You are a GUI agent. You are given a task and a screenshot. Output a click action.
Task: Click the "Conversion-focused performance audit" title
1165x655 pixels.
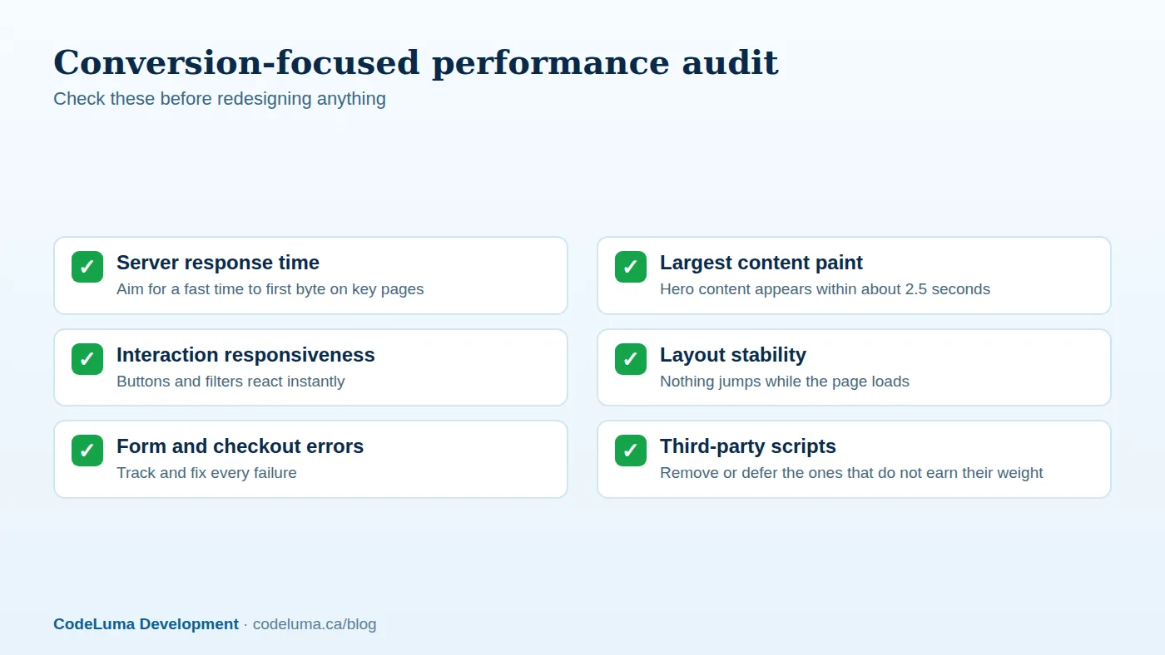(x=416, y=63)
